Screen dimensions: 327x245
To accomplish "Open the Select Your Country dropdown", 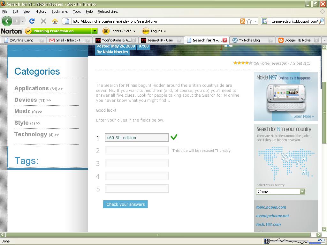I will click(x=302, y=191).
